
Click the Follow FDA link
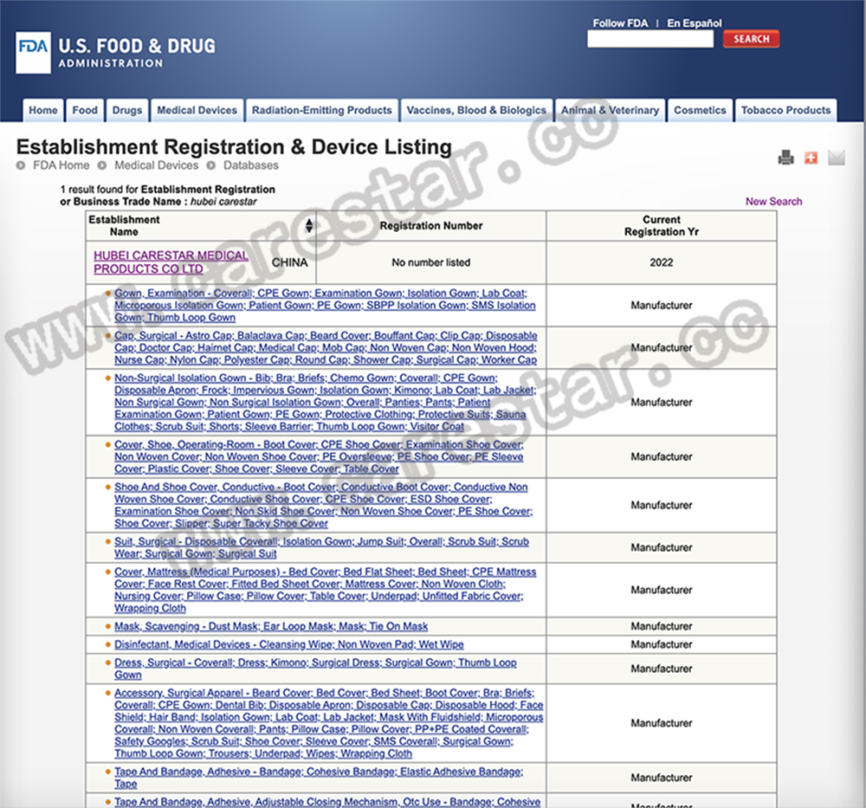[620, 23]
